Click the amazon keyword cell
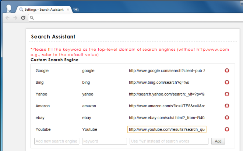The height and width of the screenshot is (151, 243). [x=89, y=106]
